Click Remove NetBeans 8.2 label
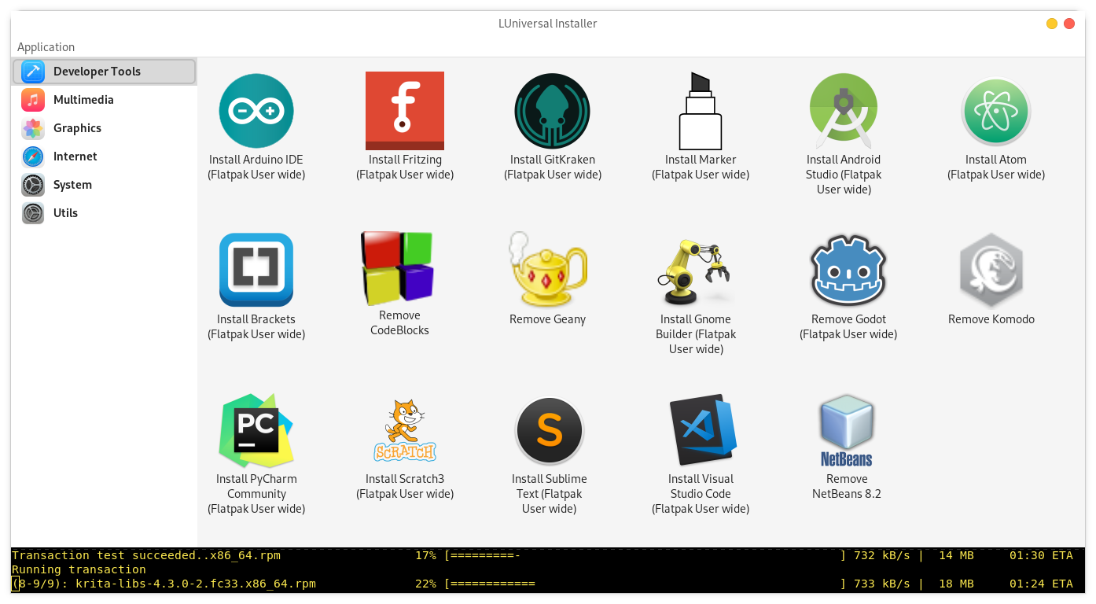 (x=847, y=486)
